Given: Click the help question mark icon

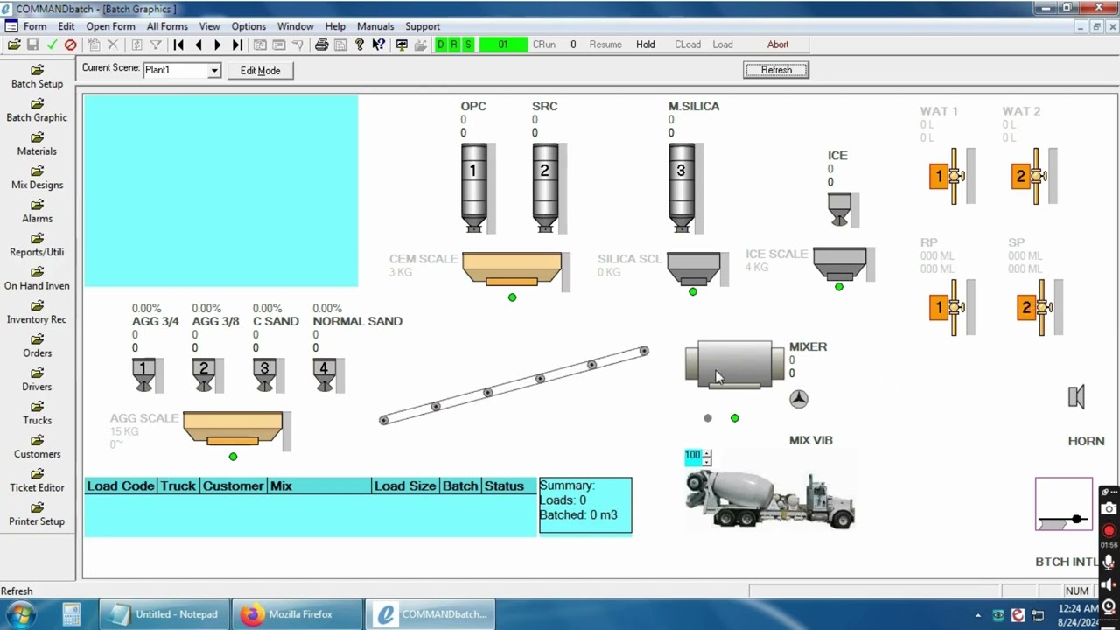Looking at the screenshot, I should tap(359, 45).
